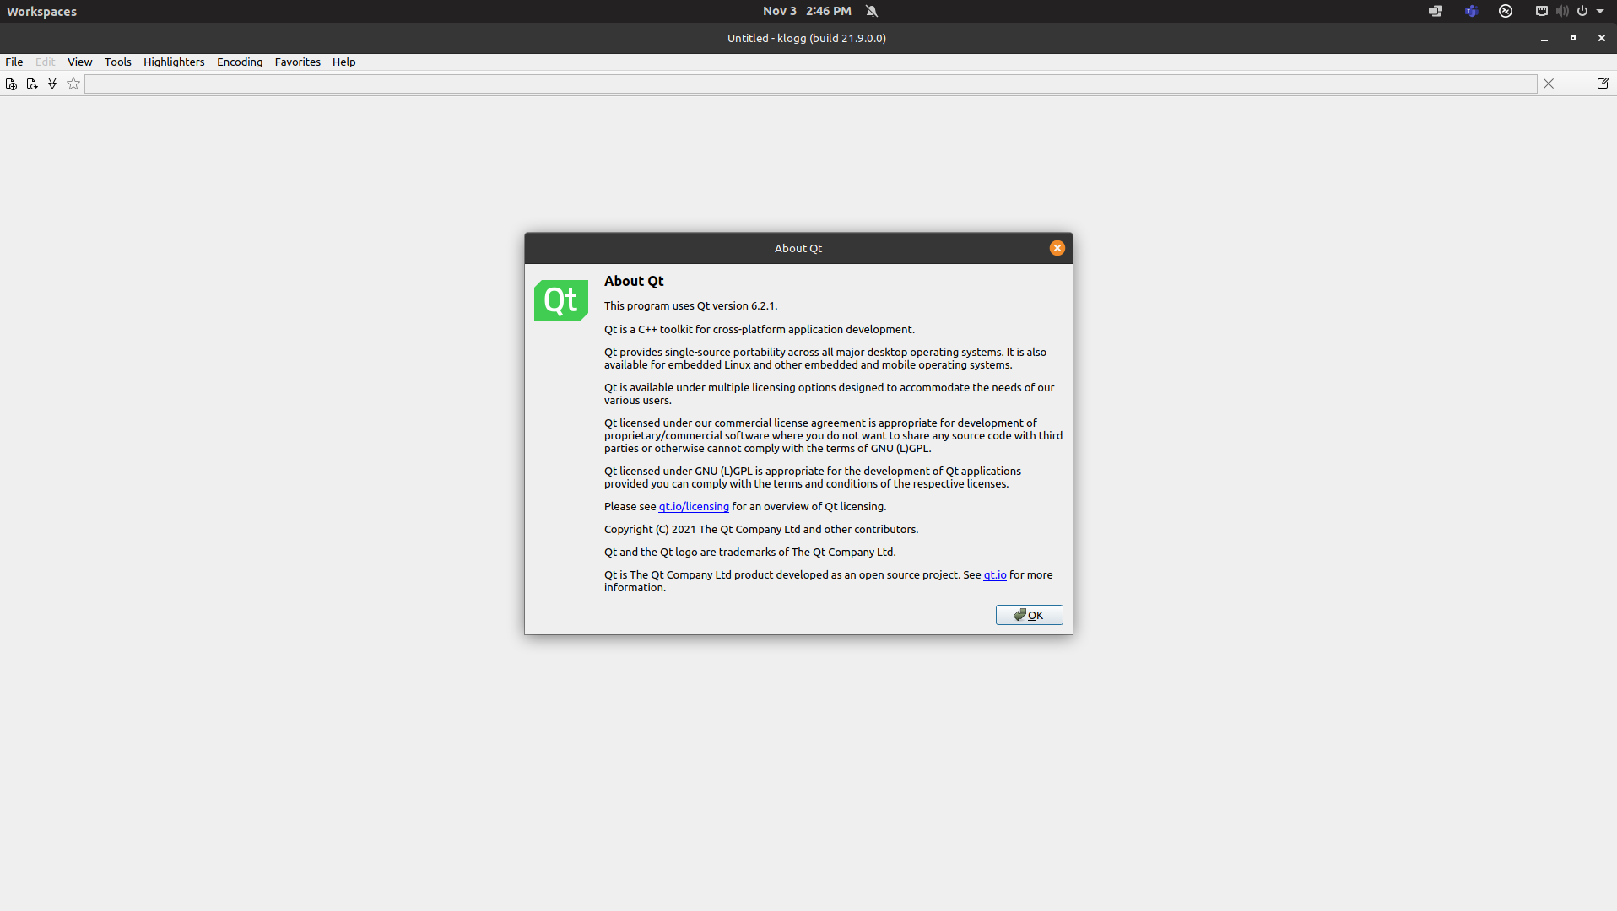Click the volume speaker icon
Screen dimensions: 1617x911
click(1562, 11)
